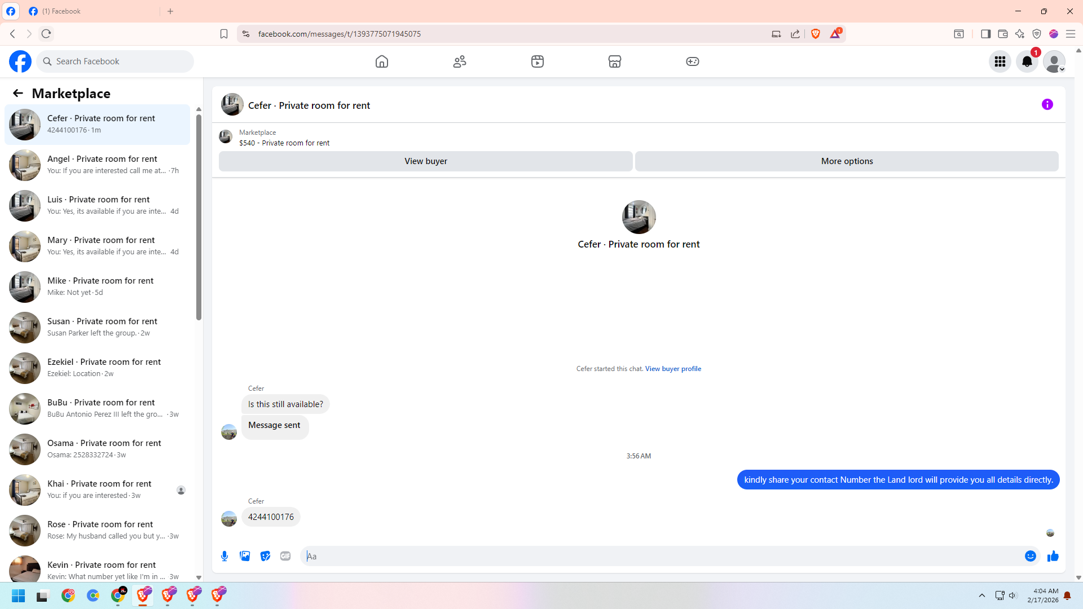
Task: Open the Mike private room conversation
Action: tap(97, 287)
